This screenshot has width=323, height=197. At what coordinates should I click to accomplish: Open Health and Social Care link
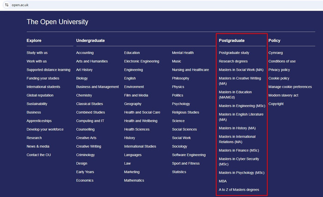pos(142,112)
